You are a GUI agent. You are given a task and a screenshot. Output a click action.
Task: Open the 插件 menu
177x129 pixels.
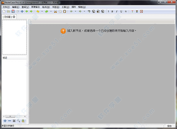[73, 7]
